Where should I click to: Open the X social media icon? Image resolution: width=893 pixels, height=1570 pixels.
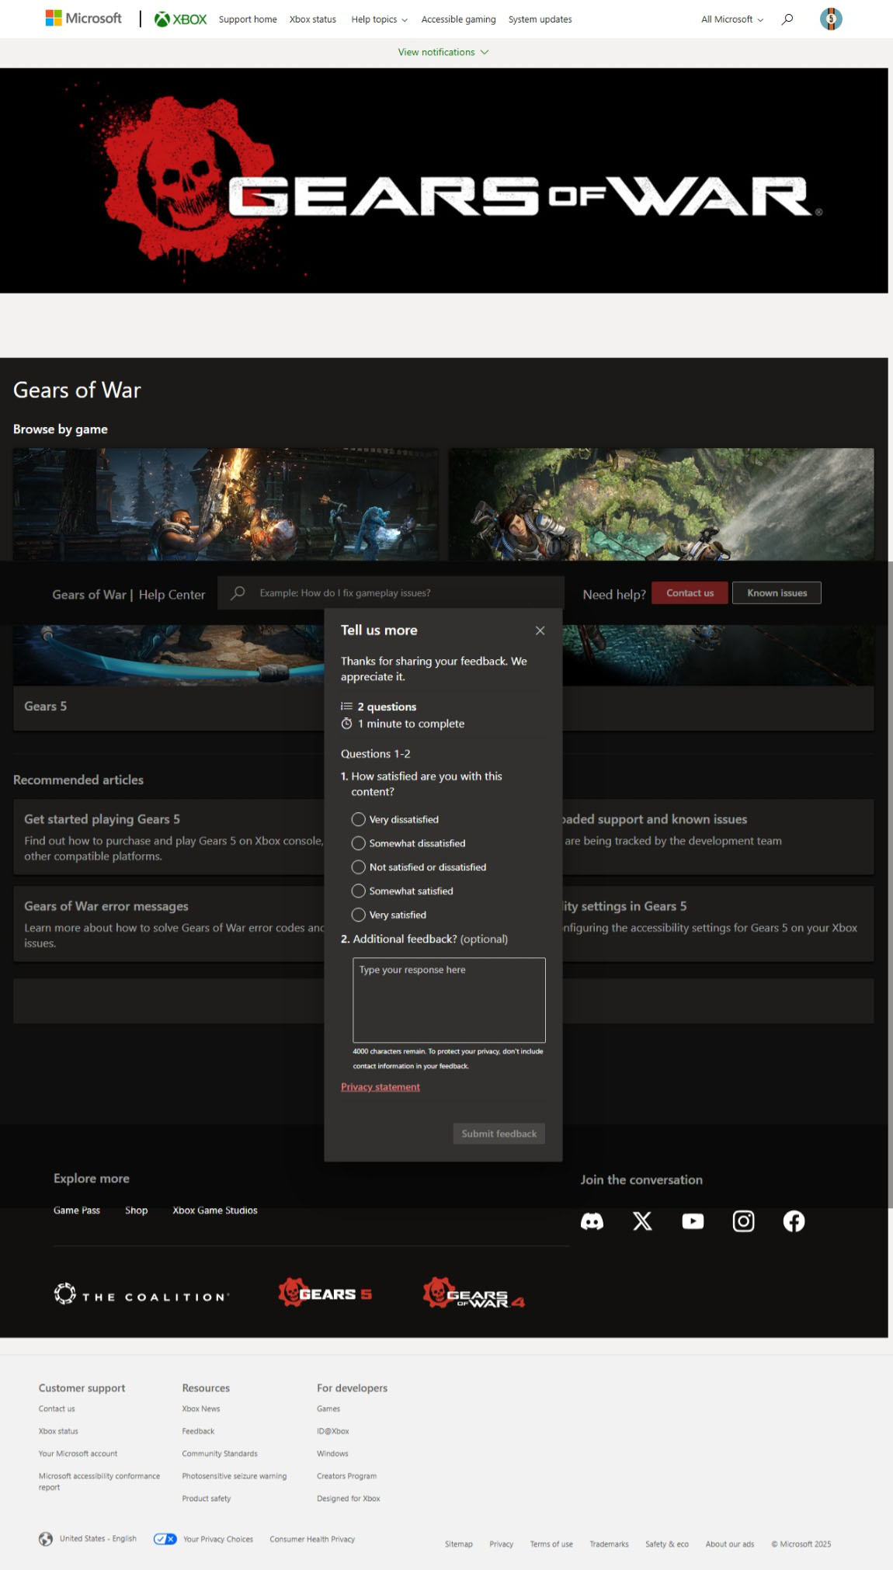coord(642,1221)
